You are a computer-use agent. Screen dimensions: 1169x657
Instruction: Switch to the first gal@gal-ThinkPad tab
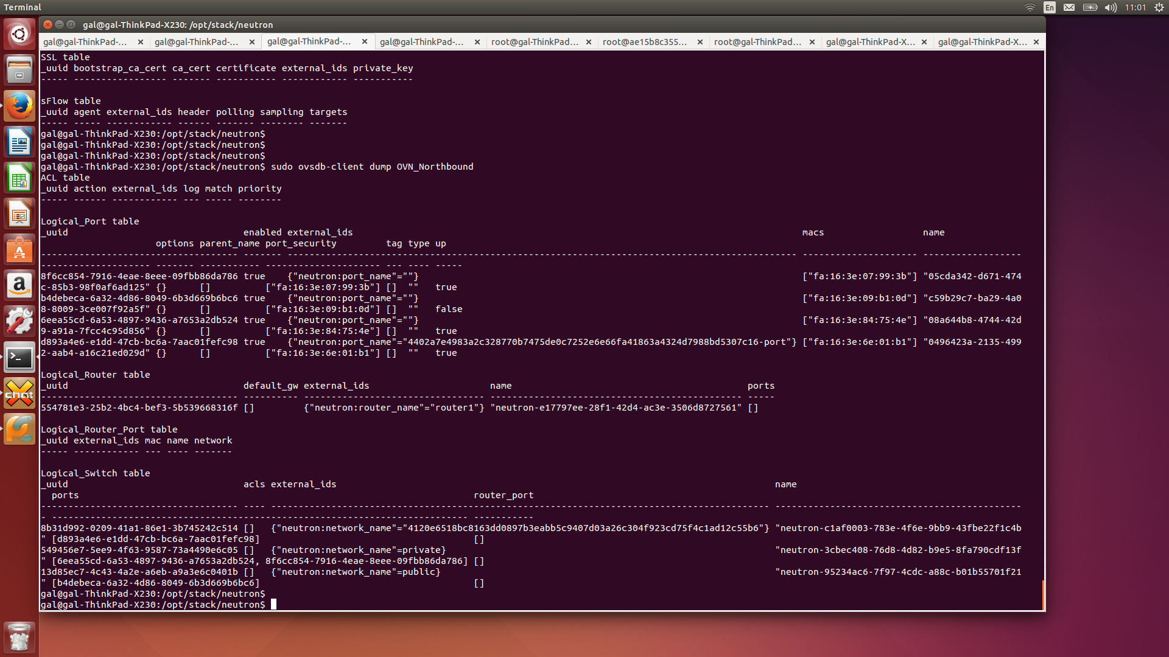click(x=85, y=42)
